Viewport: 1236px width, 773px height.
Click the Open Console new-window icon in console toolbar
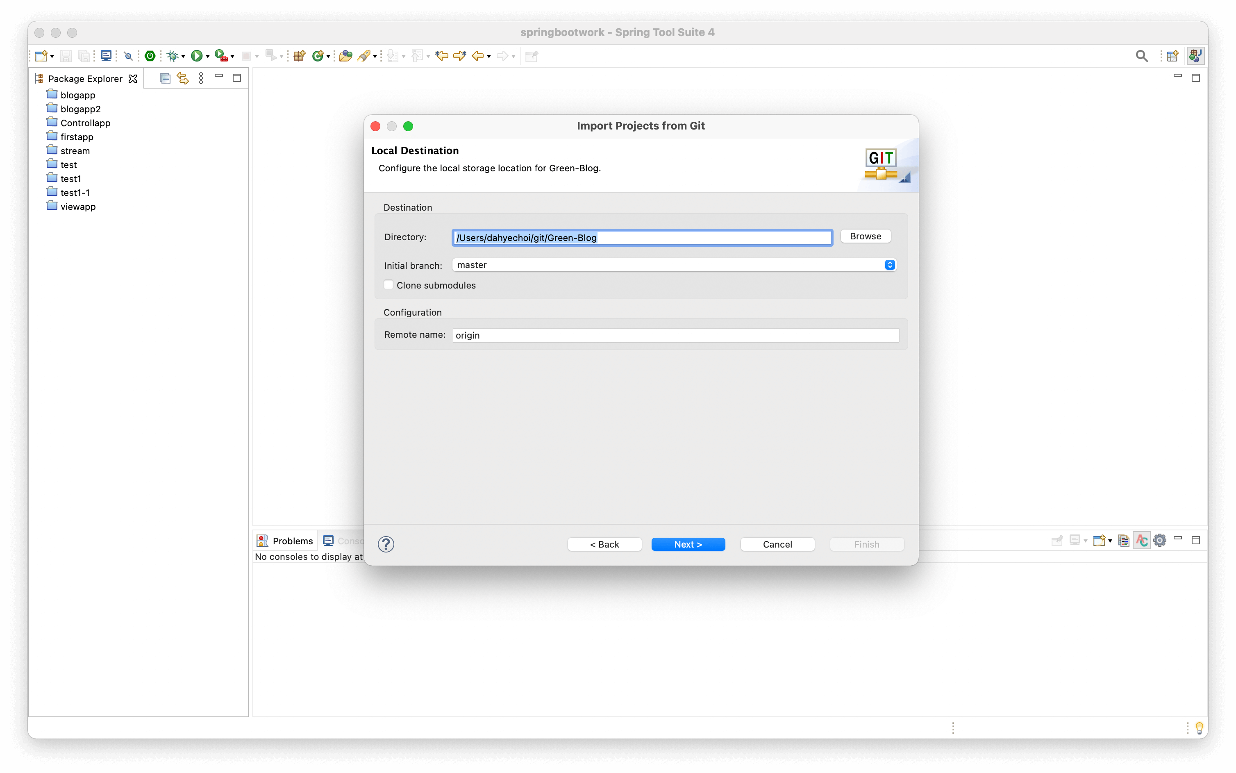pyautogui.click(x=1099, y=540)
